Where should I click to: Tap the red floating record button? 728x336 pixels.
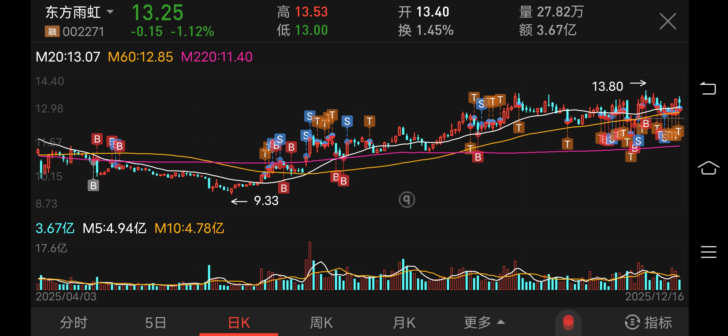[x=568, y=322]
